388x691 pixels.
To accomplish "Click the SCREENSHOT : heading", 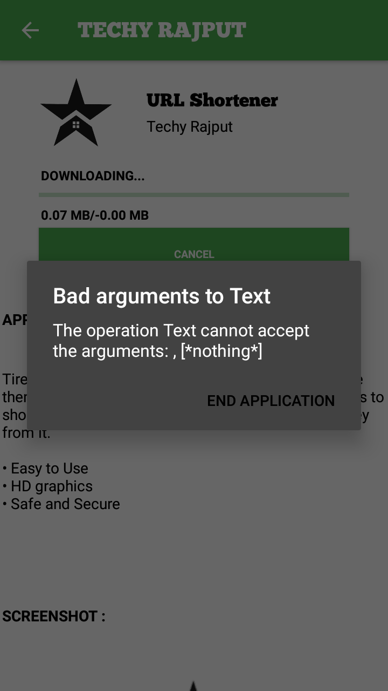I will 54,617.
